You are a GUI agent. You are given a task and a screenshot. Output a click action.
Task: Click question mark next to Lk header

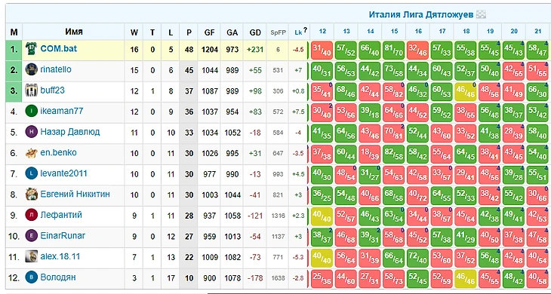point(306,30)
